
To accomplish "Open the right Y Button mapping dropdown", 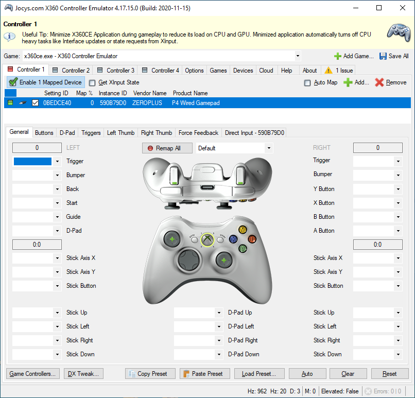I will [x=397, y=189].
